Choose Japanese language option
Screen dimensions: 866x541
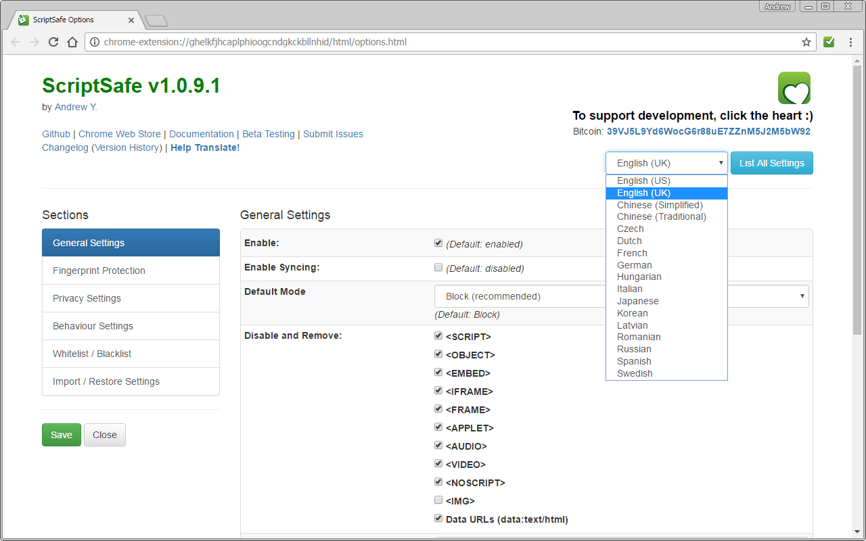tap(666, 301)
